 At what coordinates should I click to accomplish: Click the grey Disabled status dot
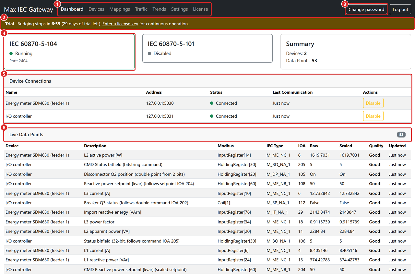coord(149,54)
